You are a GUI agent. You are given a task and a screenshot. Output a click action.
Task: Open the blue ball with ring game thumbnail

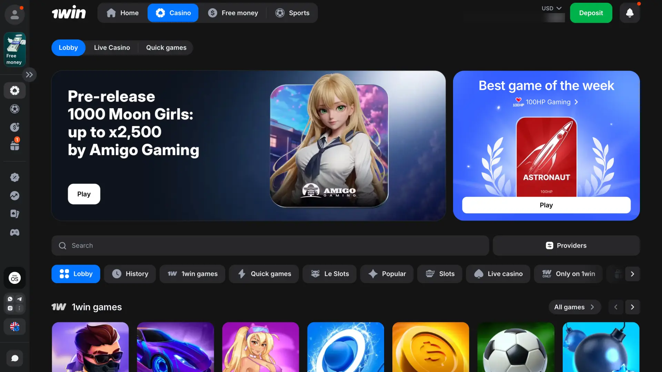pyautogui.click(x=345, y=347)
